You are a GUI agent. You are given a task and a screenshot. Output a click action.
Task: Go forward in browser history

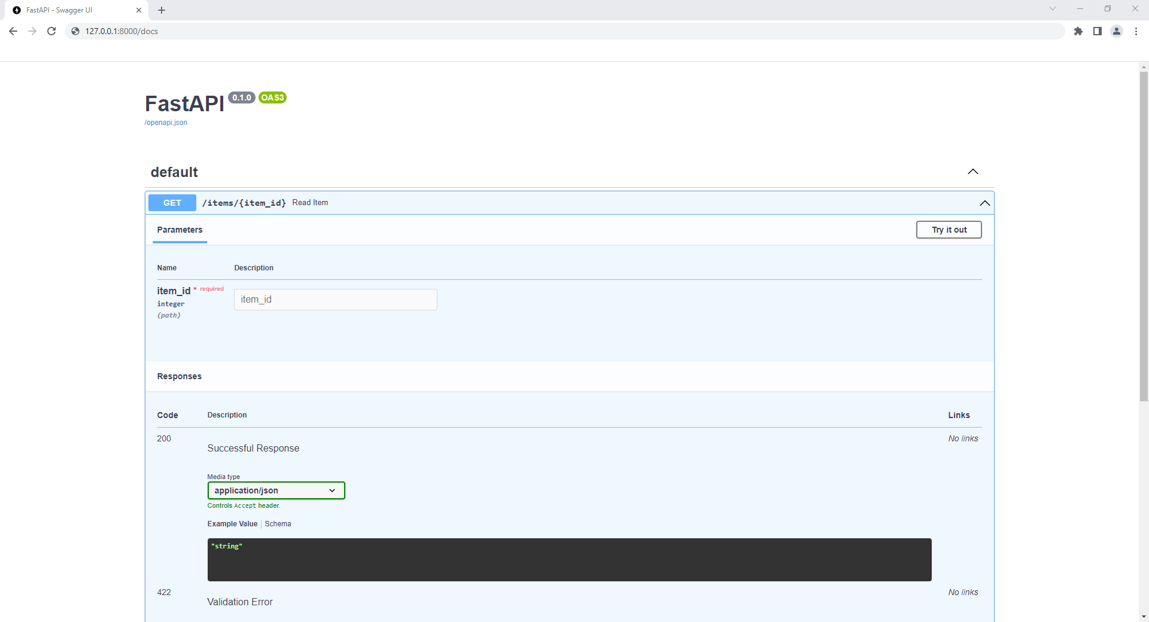coord(32,31)
